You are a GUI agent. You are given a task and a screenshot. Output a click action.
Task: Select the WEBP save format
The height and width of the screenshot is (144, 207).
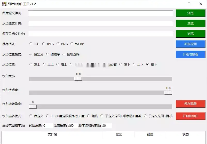(72, 44)
